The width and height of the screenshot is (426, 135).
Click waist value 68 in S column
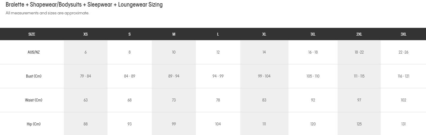pyautogui.click(x=129, y=100)
